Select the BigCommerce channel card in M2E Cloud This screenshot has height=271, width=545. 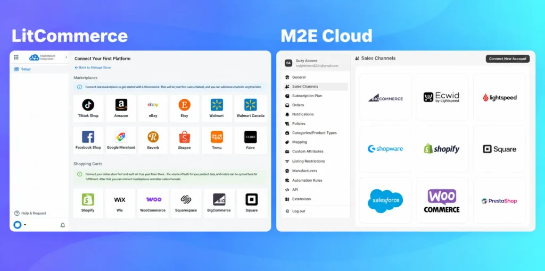385,97
